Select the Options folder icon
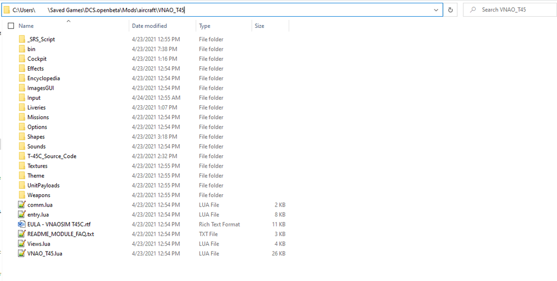557x281 pixels. [x=22, y=127]
